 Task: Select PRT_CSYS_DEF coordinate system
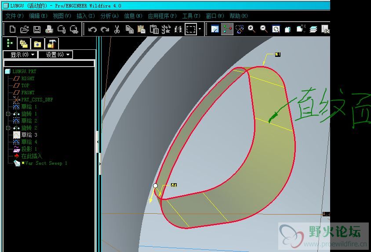click(37, 100)
